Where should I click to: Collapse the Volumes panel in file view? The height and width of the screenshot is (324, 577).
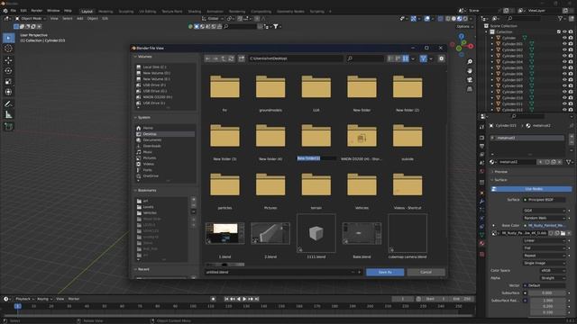click(x=135, y=57)
